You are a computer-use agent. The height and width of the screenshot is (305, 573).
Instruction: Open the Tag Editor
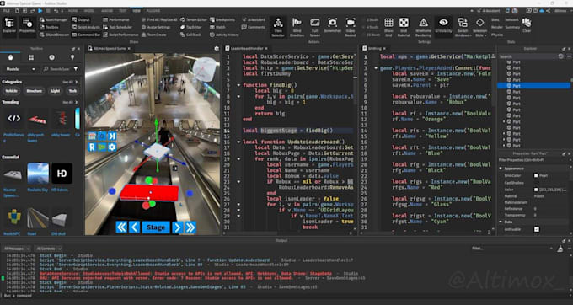tap(191, 27)
